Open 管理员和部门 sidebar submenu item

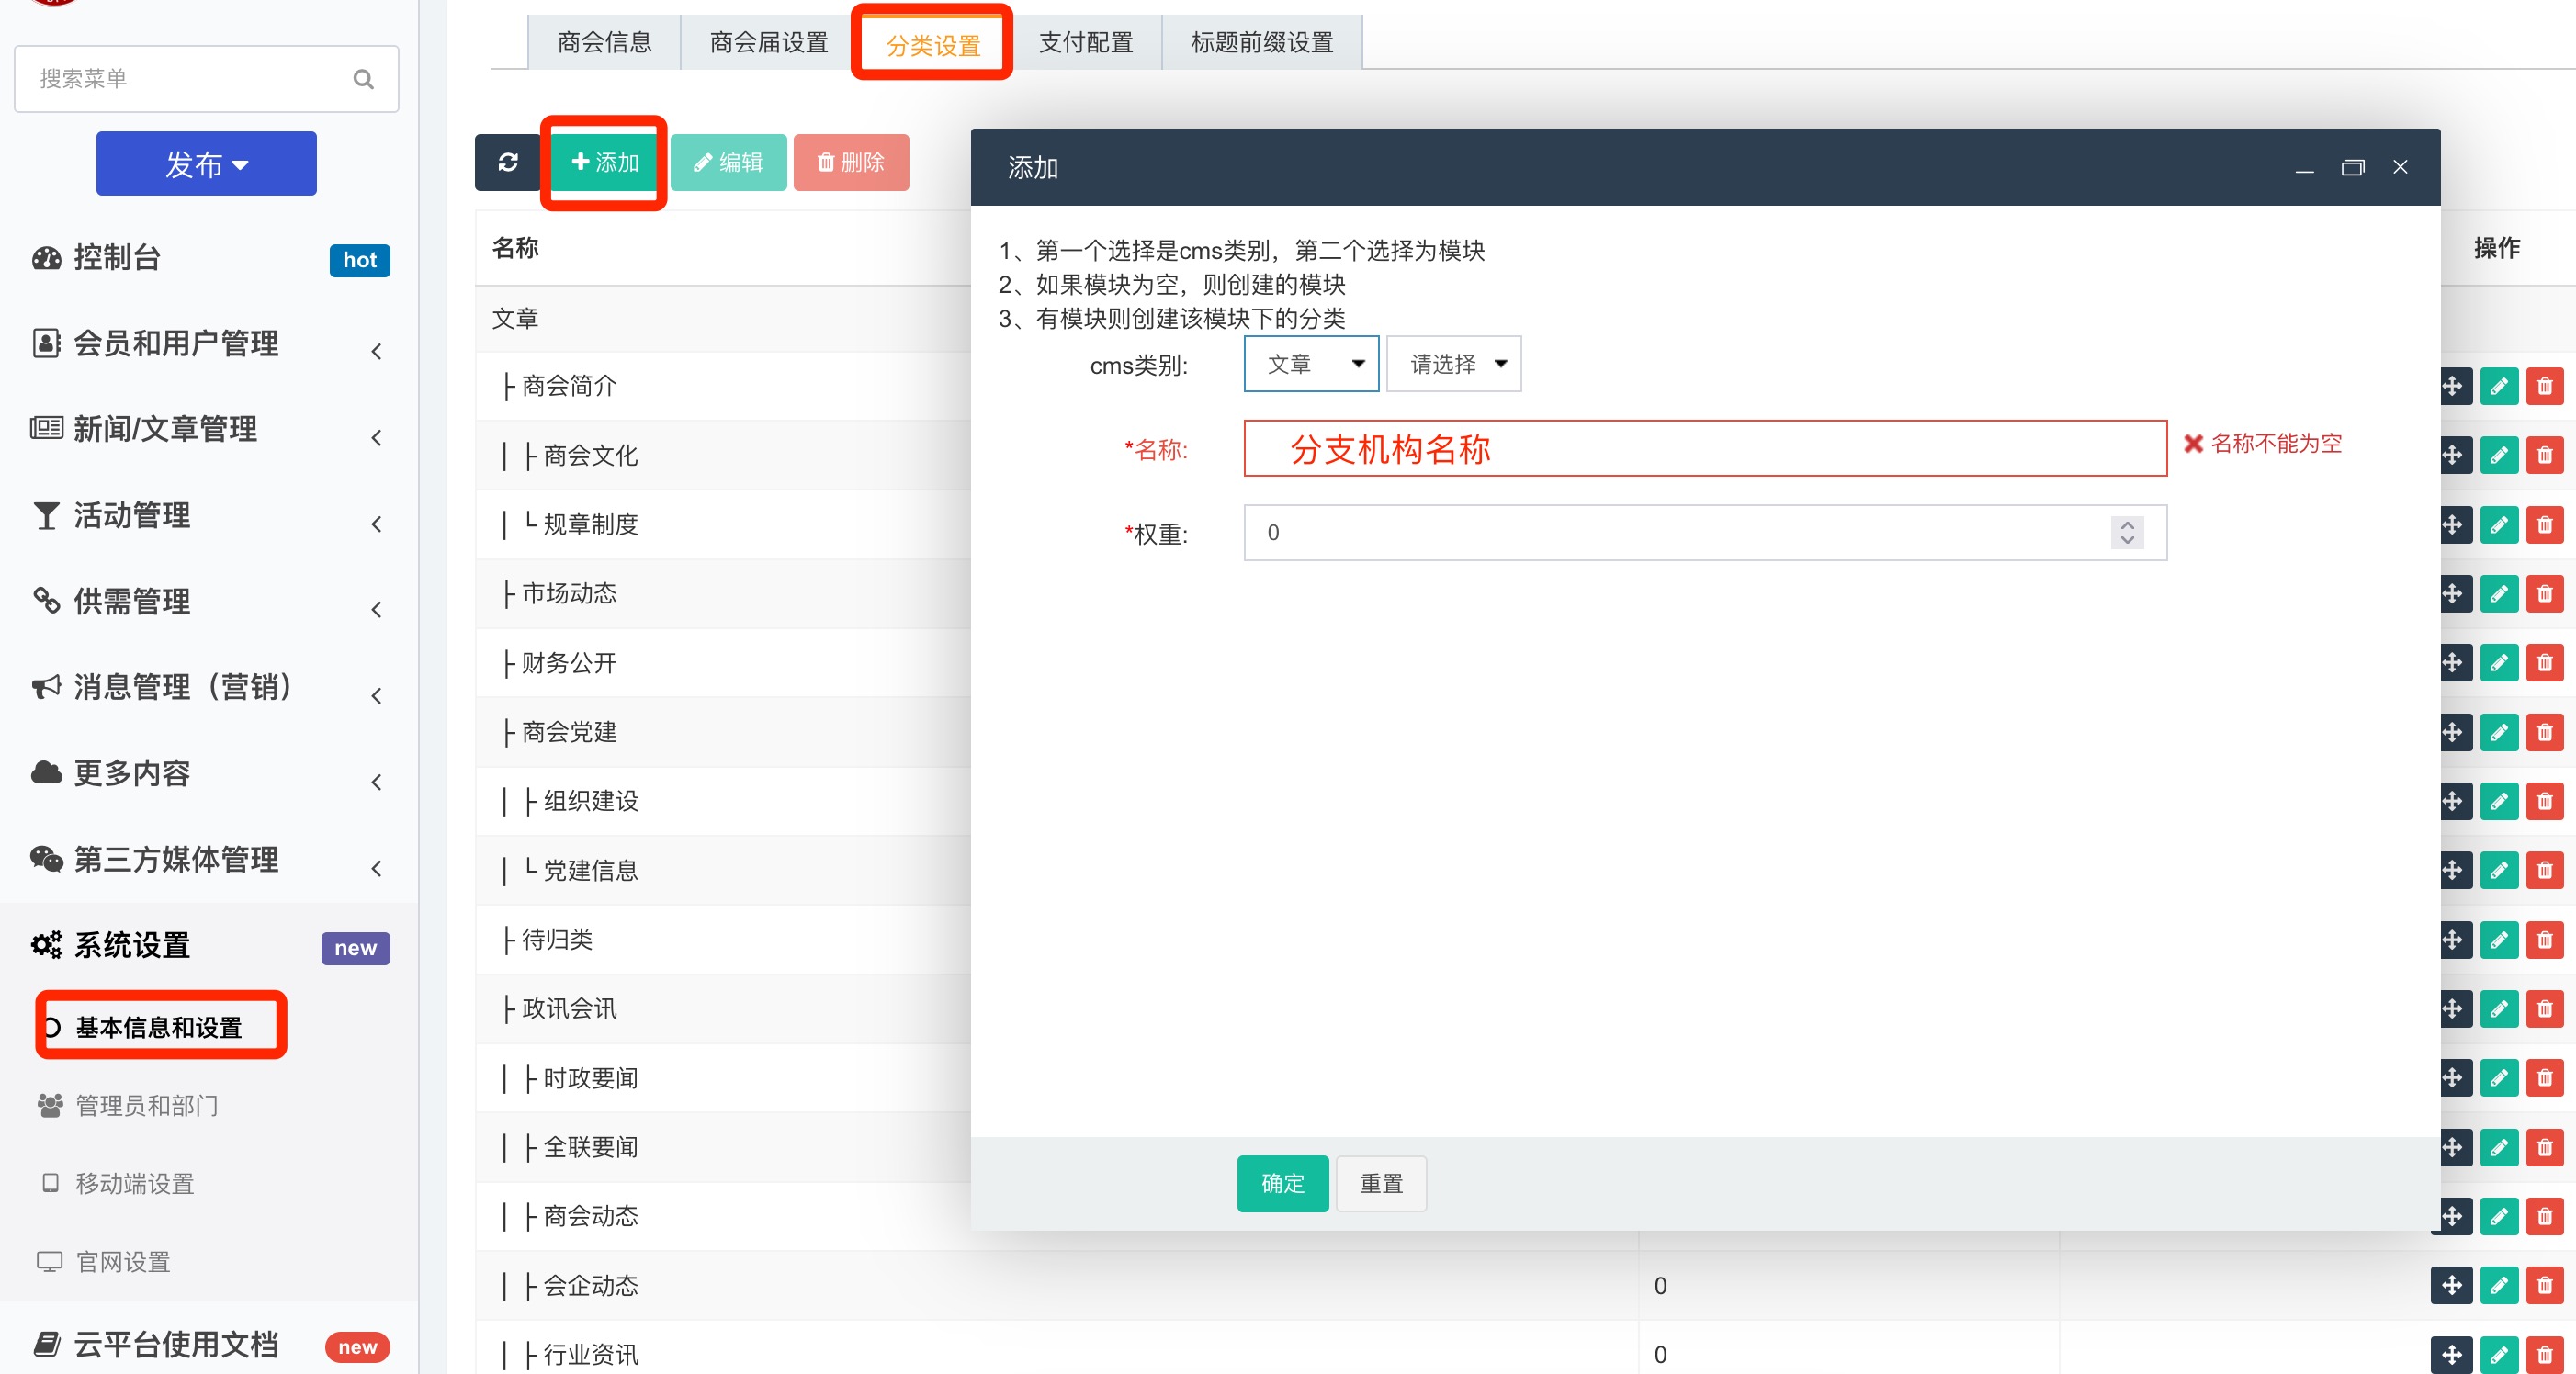146,1105
